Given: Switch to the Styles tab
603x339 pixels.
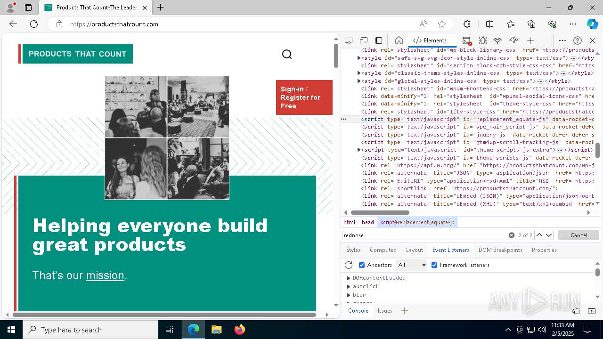Looking at the screenshot, I should pyautogui.click(x=353, y=250).
